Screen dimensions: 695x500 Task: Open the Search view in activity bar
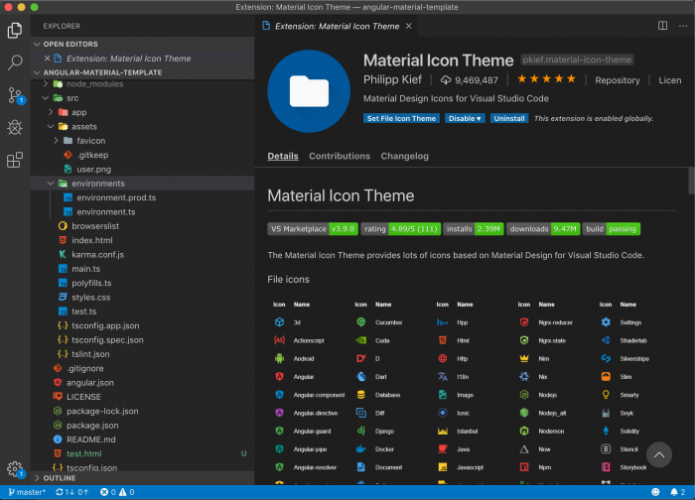click(15, 62)
